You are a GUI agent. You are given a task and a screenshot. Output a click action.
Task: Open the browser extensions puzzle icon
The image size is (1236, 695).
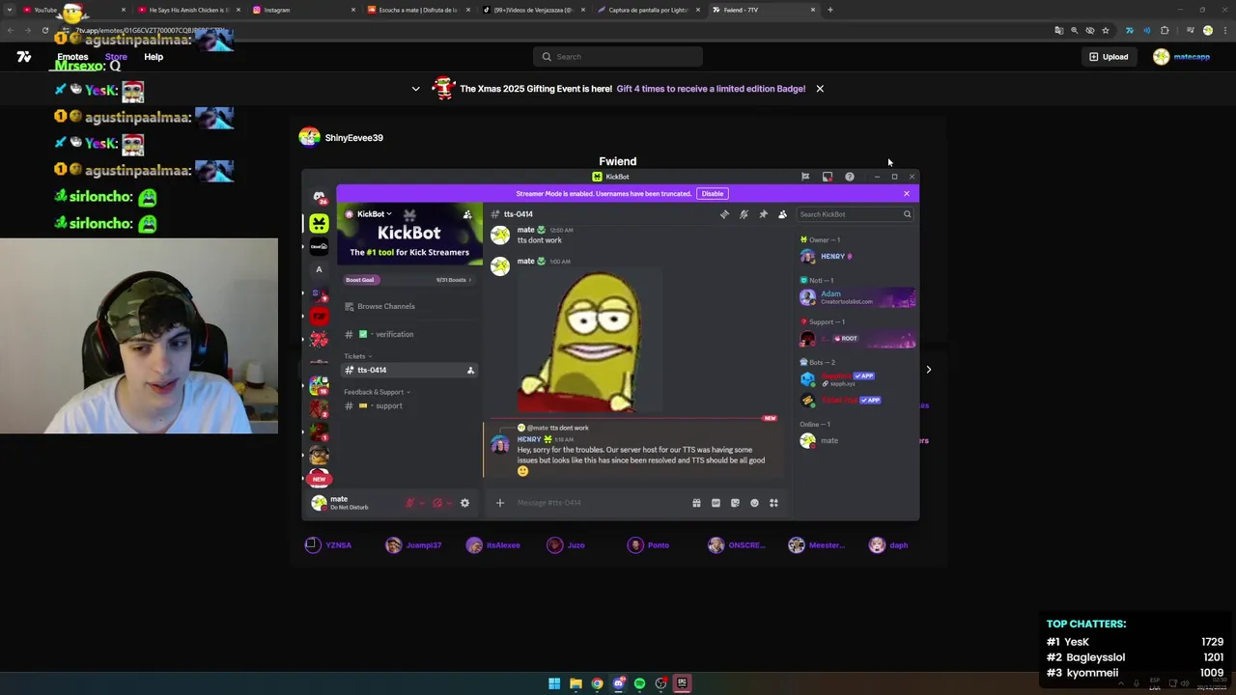coord(1165,31)
